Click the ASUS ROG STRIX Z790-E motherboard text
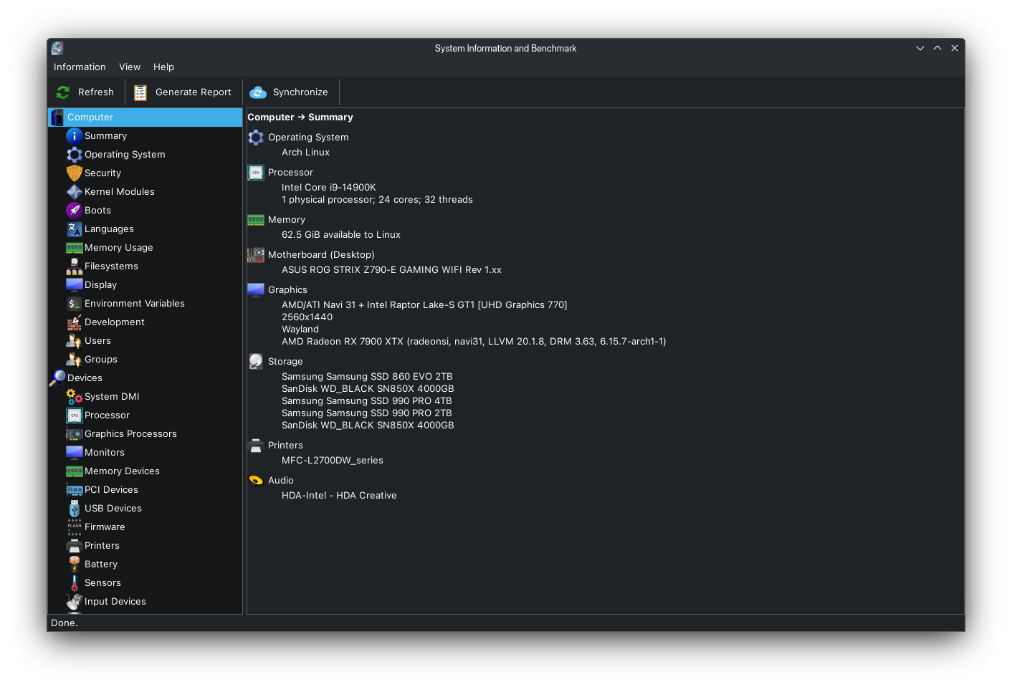This screenshot has width=1012, height=687. [x=391, y=269]
